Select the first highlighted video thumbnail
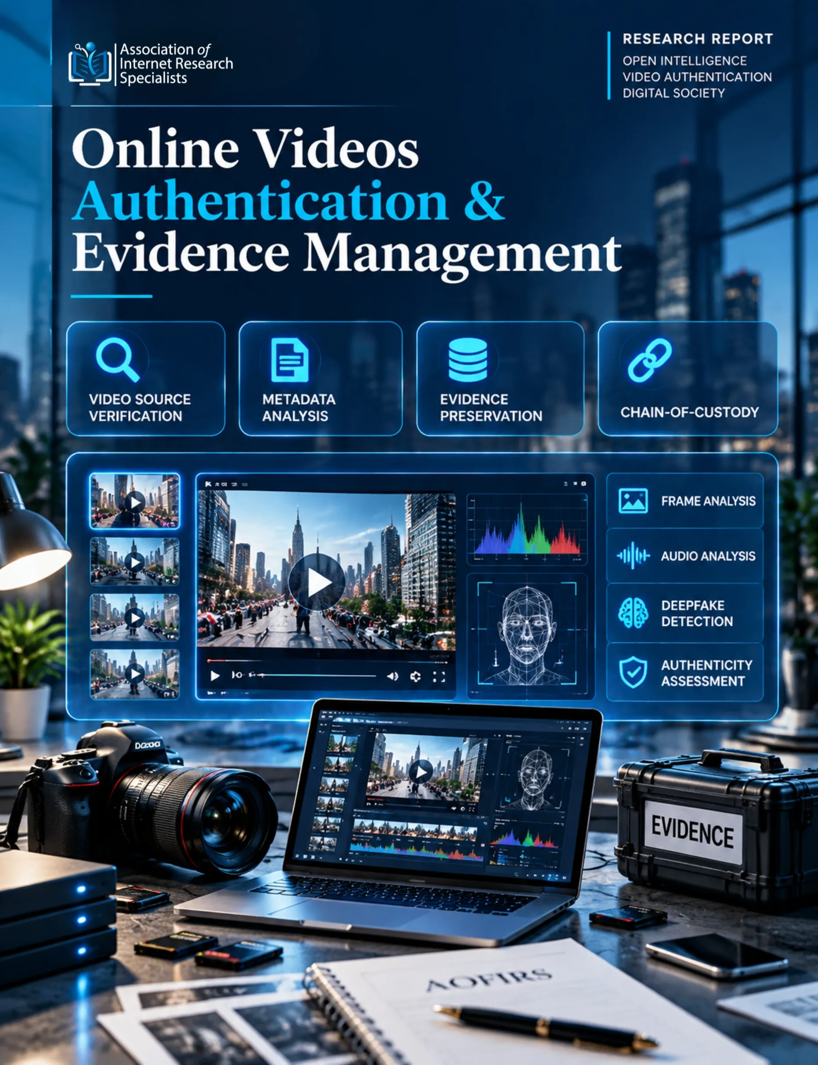The height and width of the screenshot is (1065, 818). coord(135,501)
